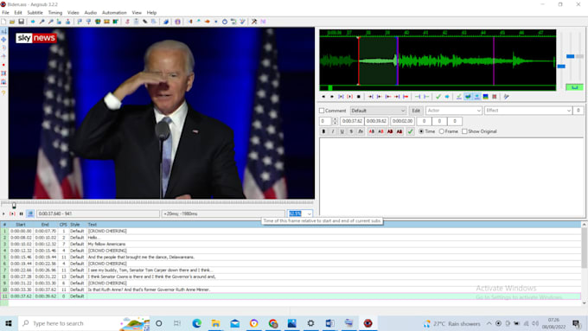Apply strikeout formatting to subtitle text

[351, 131]
